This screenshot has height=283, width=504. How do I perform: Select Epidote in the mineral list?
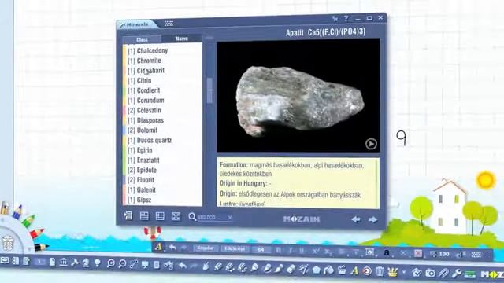142,170
